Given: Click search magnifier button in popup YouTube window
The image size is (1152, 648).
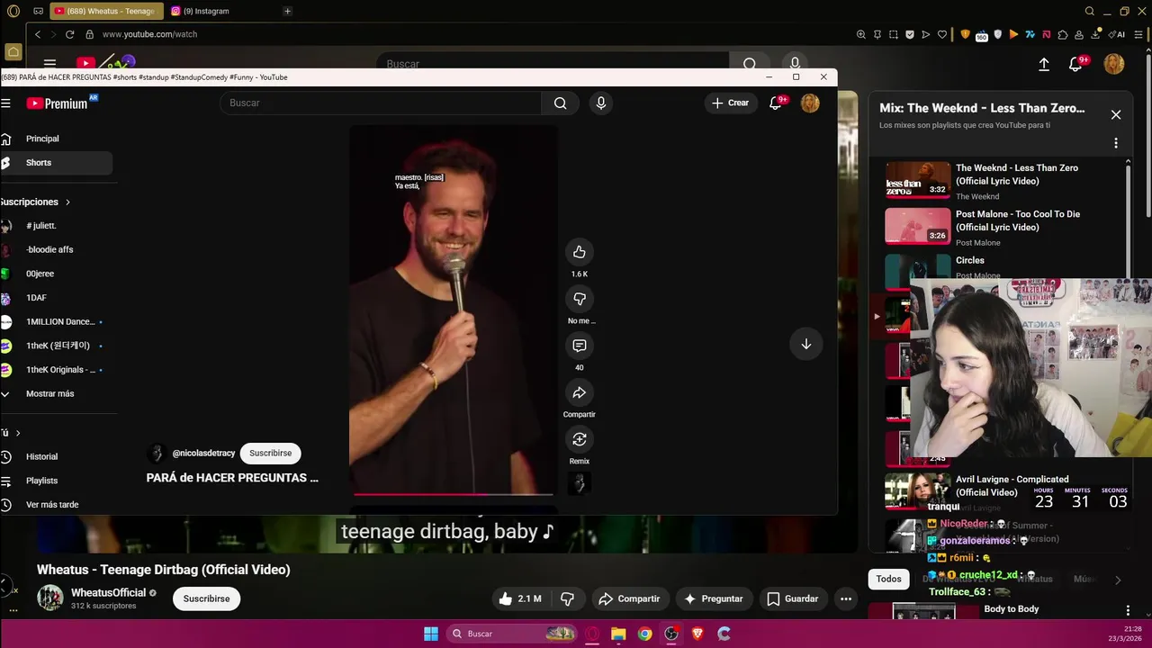Looking at the screenshot, I should click(x=560, y=103).
